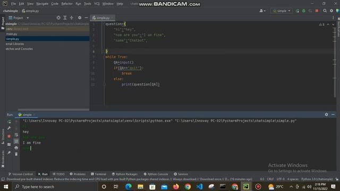The height and width of the screenshot is (191, 340).
Task: Open the 'simple' run configuration dropdown
Action: [282, 11]
